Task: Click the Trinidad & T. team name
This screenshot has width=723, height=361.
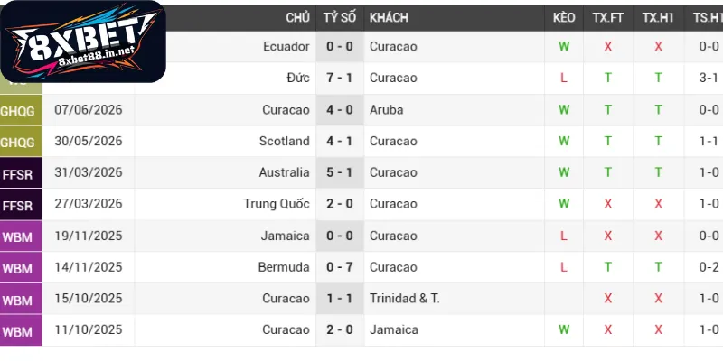Action: pos(404,299)
